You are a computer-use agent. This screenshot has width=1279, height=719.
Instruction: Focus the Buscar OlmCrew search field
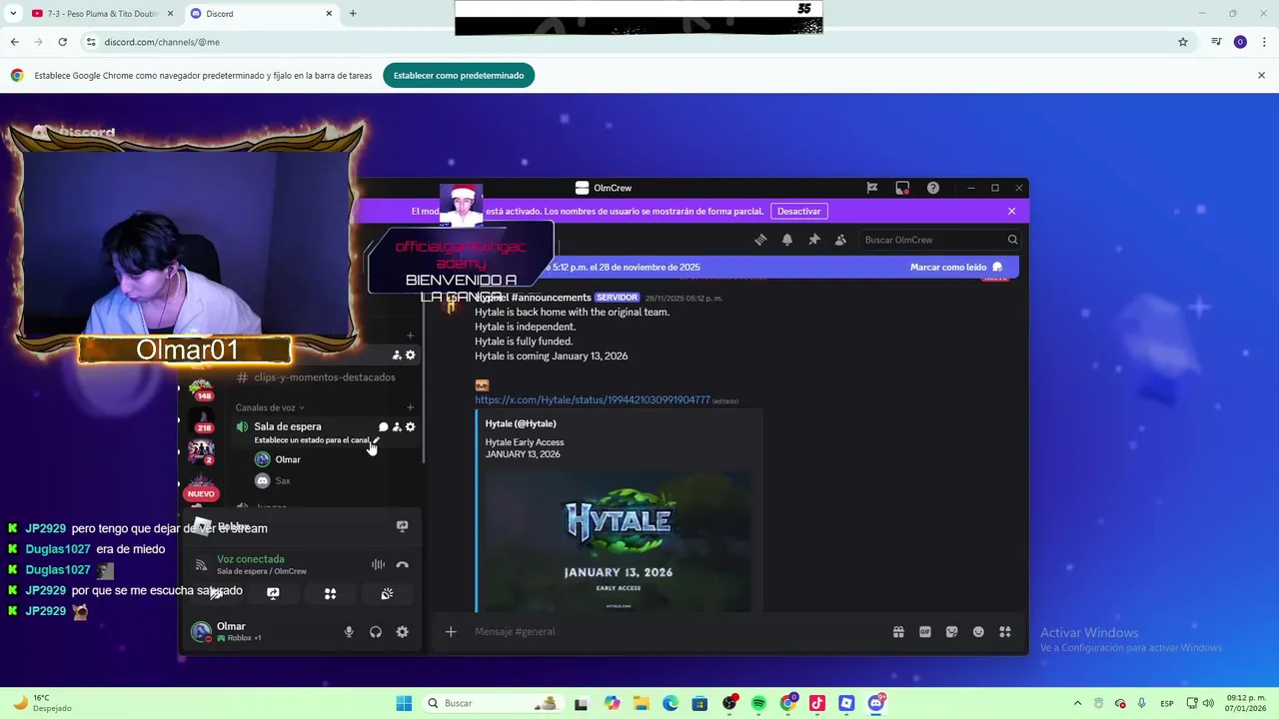tap(939, 240)
